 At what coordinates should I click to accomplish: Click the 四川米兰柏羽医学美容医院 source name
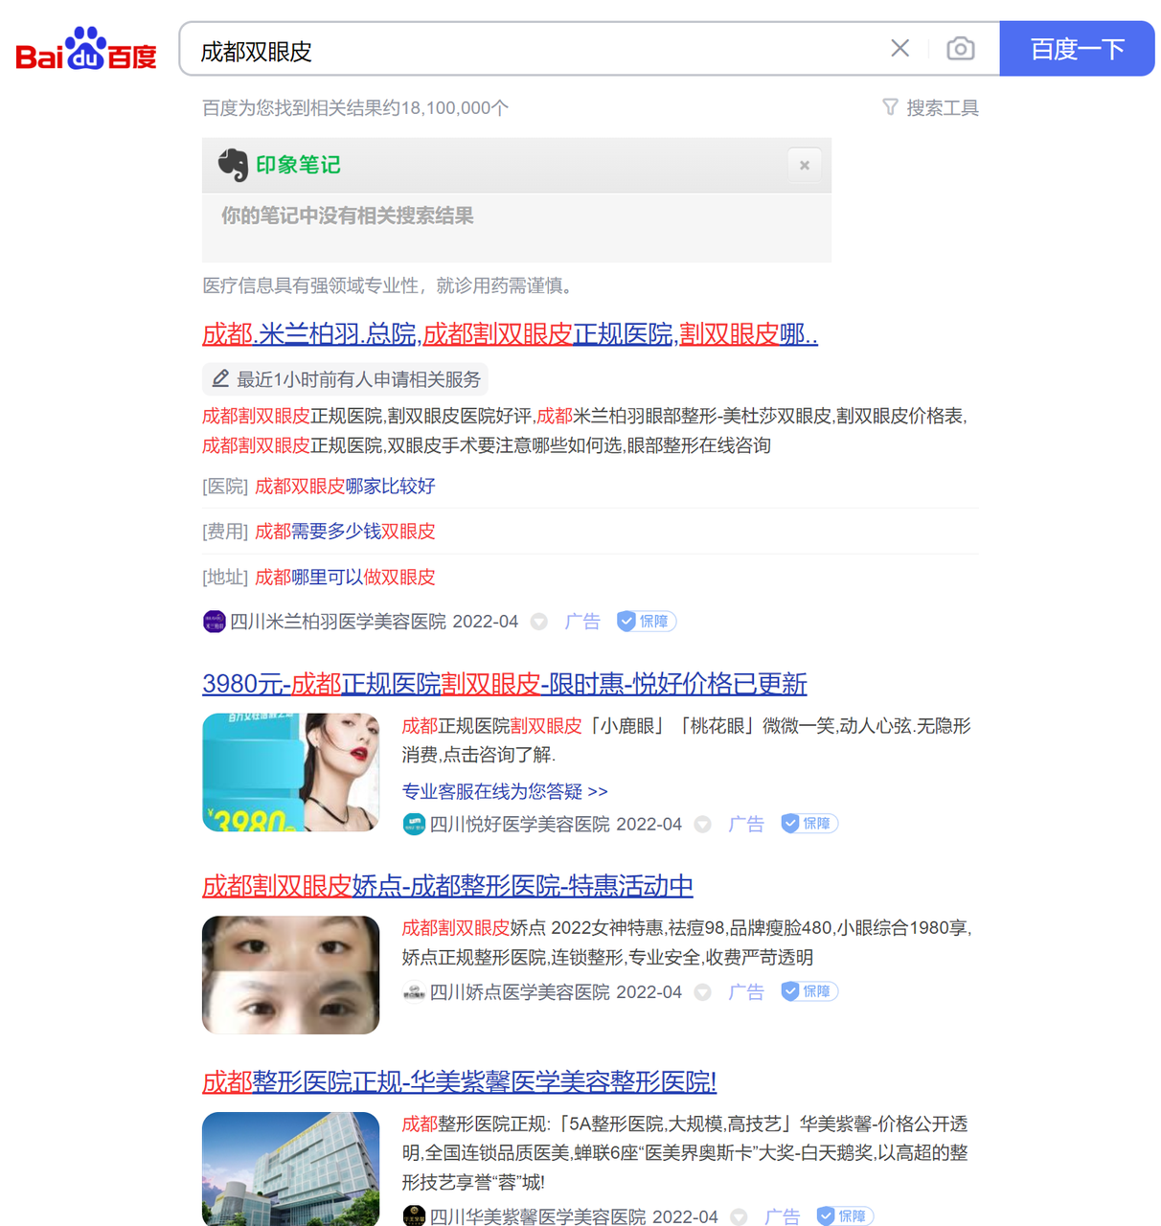click(338, 622)
